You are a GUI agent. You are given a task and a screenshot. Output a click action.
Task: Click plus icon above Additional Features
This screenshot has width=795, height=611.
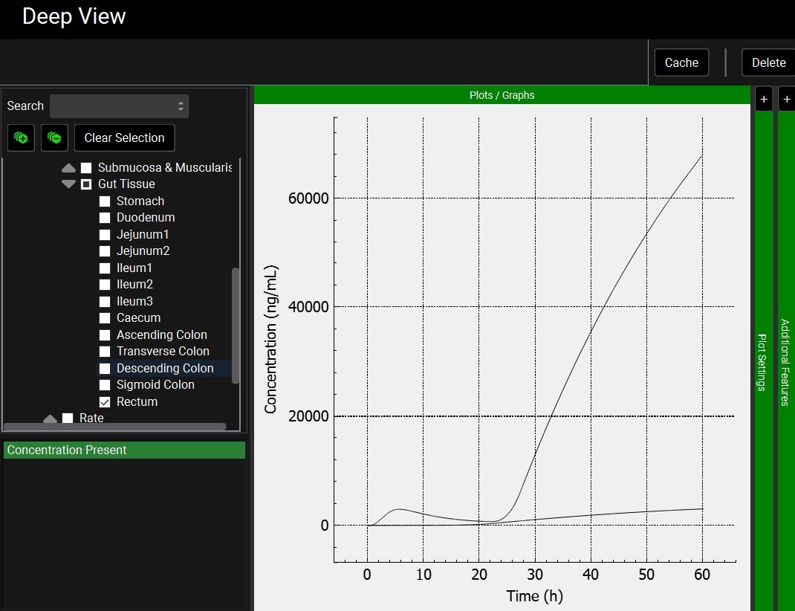click(787, 100)
